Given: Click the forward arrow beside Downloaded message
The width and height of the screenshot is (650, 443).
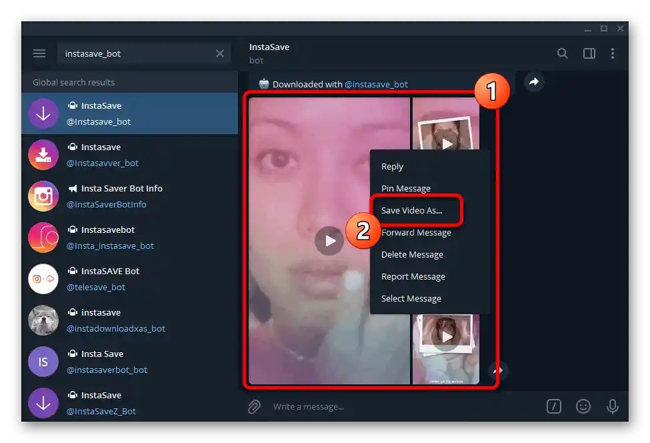Looking at the screenshot, I should click(x=534, y=81).
